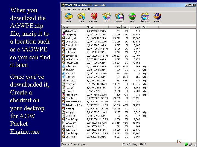Sort by the Path column header
This screenshot has height=147, width=197.
click(150, 27)
